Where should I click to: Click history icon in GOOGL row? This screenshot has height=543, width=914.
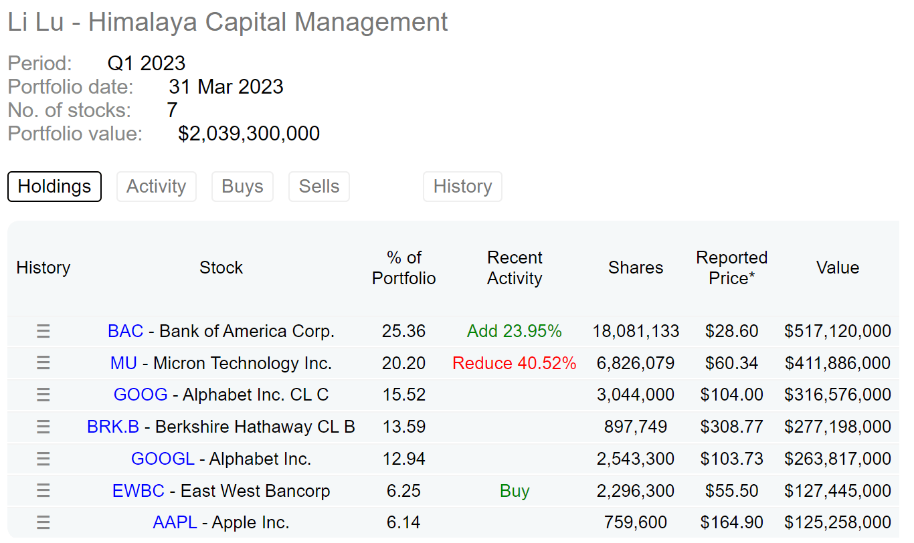pos(43,459)
